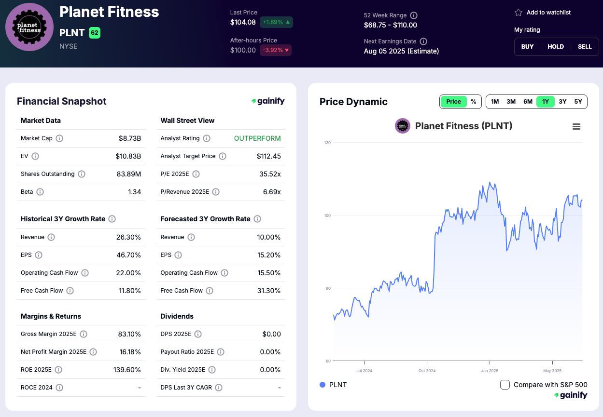Click the small logo beside chart title
603x417 pixels.
pos(403,126)
